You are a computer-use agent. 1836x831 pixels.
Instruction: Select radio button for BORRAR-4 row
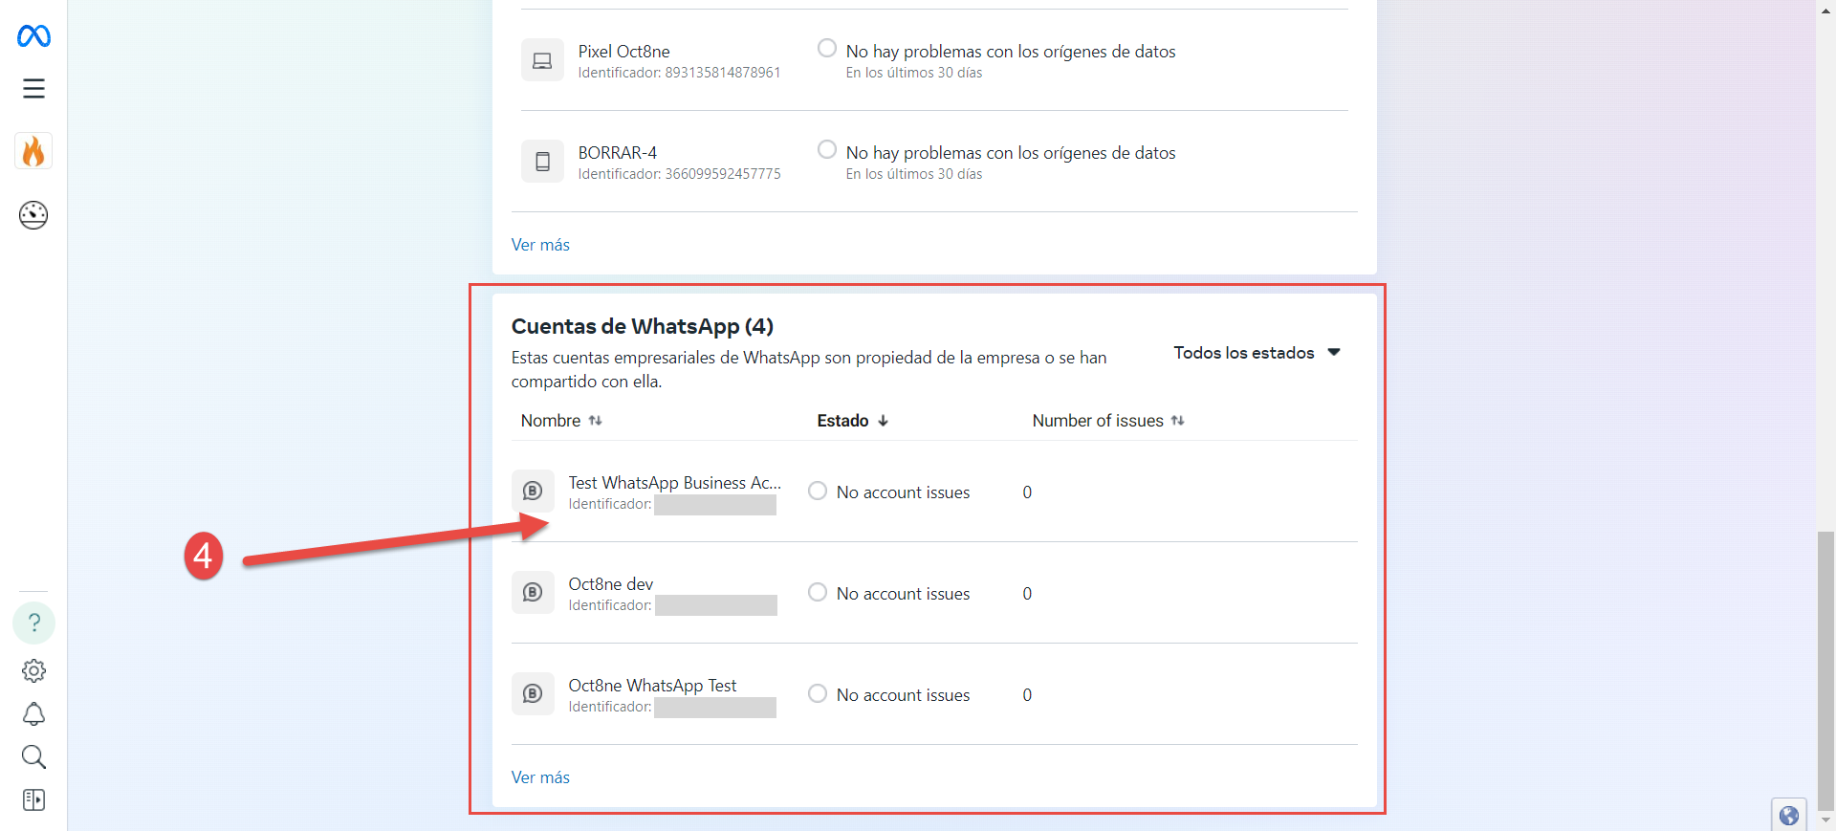[827, 150]
